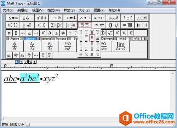The height and width of the screenshot is (128, 177).
Task: Select the cross-out X template in popup
Action: point(86,54)
